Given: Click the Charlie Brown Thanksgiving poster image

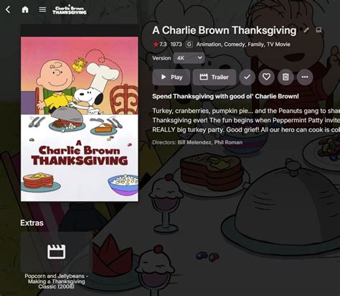Looking at the screenshot, I should [x=80, y=119].
